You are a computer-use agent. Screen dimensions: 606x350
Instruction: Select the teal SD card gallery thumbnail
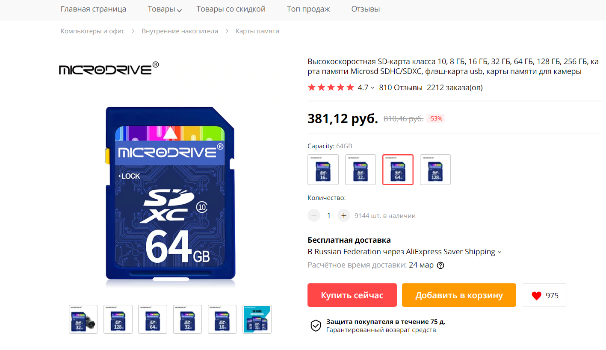pyautogui.click(x=257, y=319)
